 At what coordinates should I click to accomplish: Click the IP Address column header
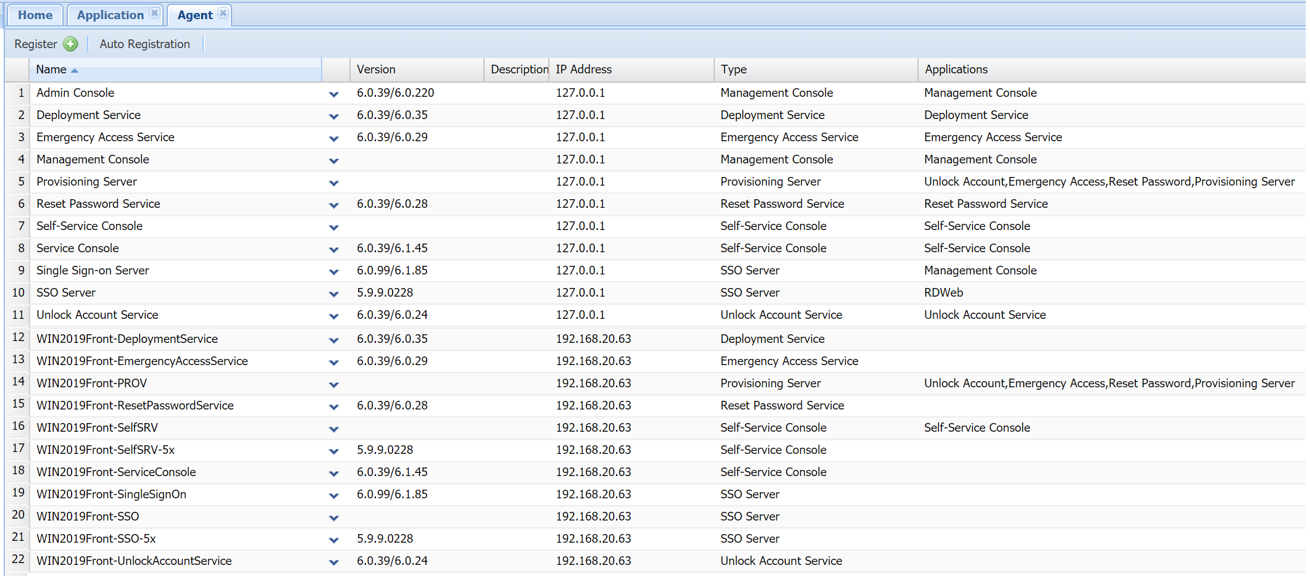click(x=583, y=70)
